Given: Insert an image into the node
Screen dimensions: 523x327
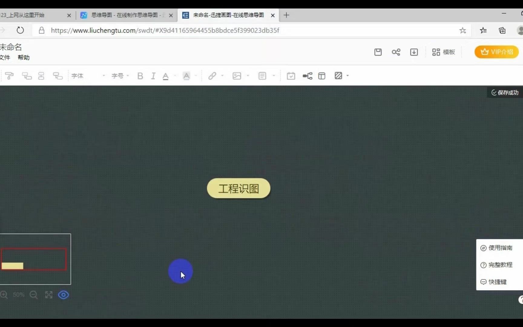Looking at the screenshot, I should click(237, 76).
